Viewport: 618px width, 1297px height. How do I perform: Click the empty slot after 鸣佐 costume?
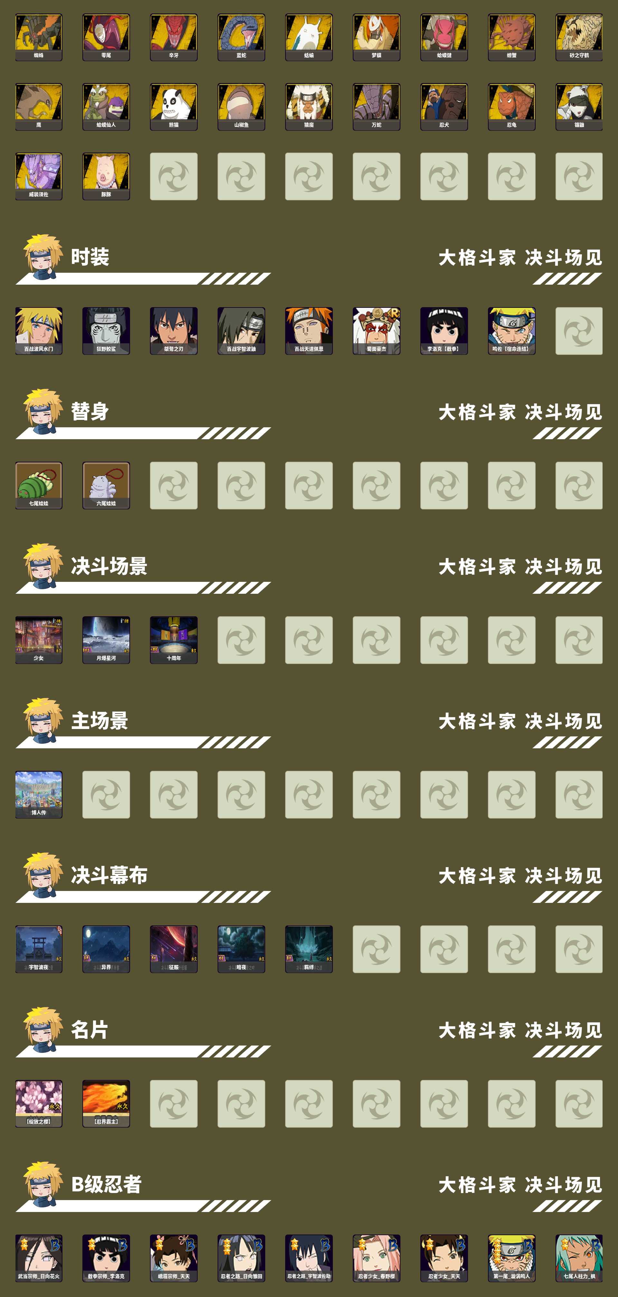tap(579, 331)
